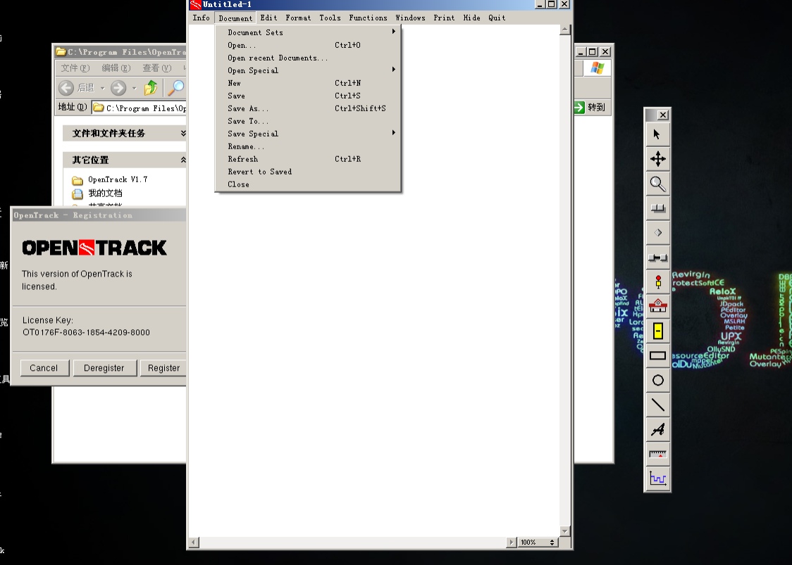
Task: Open the Windows menu
Action: tap(410, 18)
